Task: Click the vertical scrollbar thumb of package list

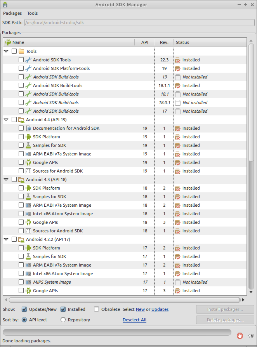Action: coord(251,102)
